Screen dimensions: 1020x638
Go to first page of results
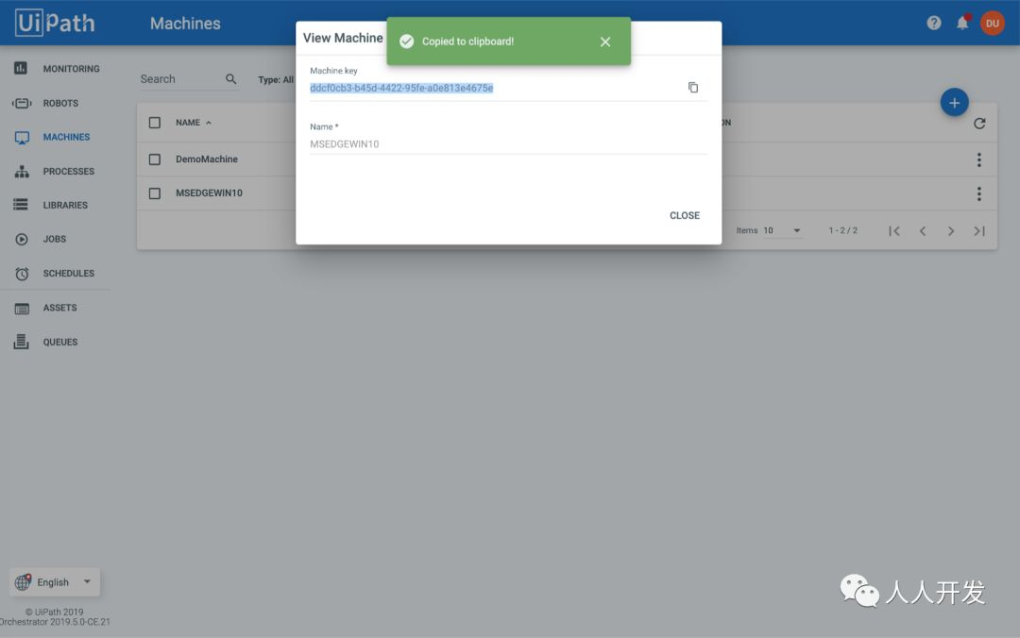pos(894,231)
